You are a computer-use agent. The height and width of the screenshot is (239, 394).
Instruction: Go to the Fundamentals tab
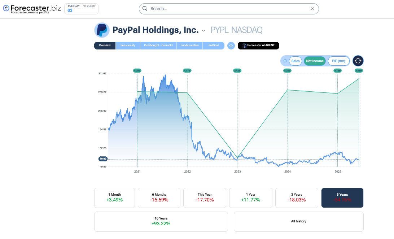pos(189,45)
